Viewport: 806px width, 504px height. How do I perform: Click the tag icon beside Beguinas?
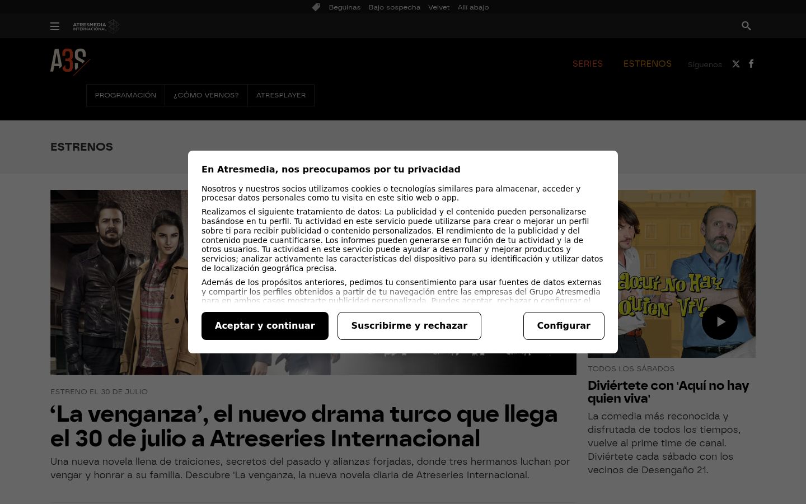click(316, 7)
